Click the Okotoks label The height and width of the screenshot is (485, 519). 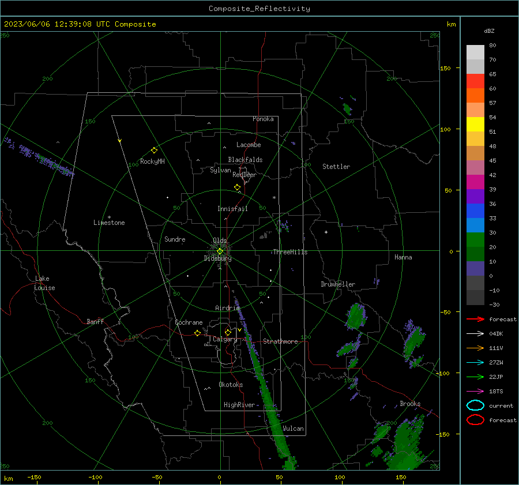click(231, 384)
